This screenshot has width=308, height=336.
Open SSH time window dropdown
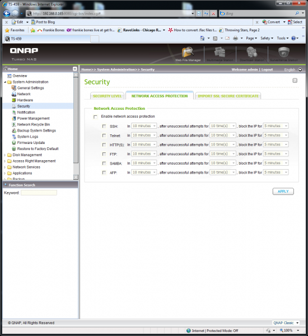click(x=144, y=126)
